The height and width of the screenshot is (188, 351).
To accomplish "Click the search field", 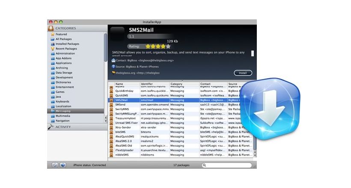I will pos(227,165).
